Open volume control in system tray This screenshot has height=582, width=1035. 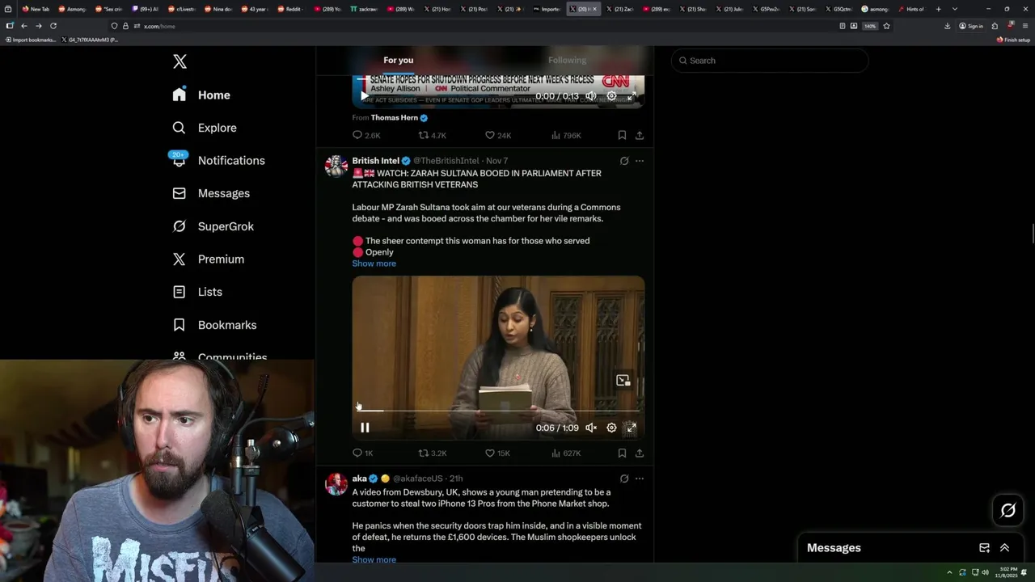pyautogui.click(x=985, y=572)
